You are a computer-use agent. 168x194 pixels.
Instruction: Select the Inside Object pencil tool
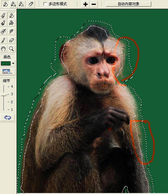pos(3,16)
